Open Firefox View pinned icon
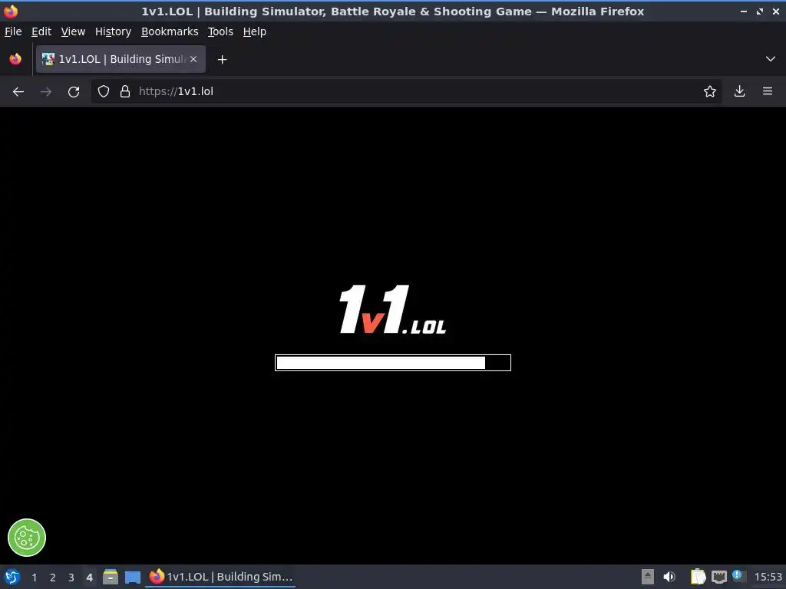Viewport: 786px width, 589px height. point(15,59)
